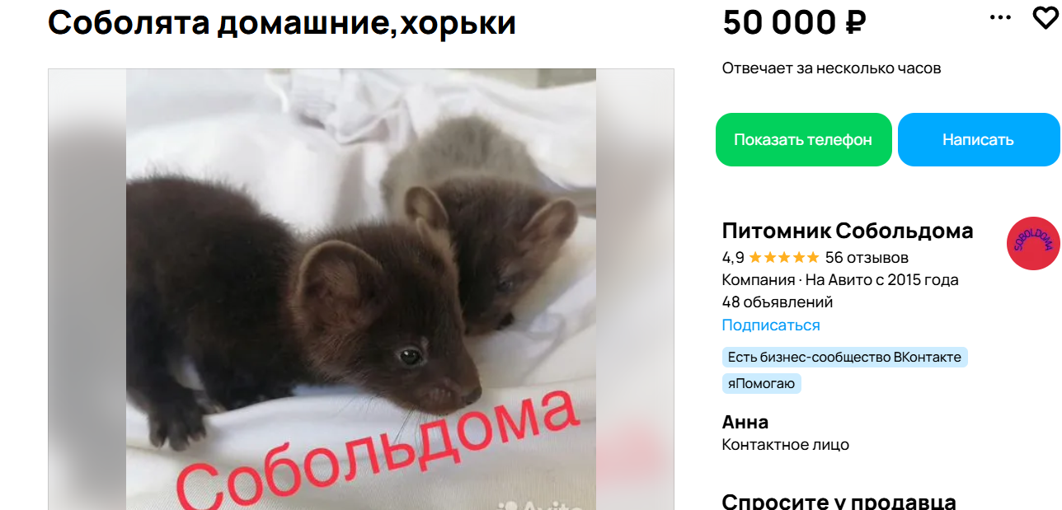Click the contact person name Анна
The image size is (1062, 510).
[x=745, y=422]
